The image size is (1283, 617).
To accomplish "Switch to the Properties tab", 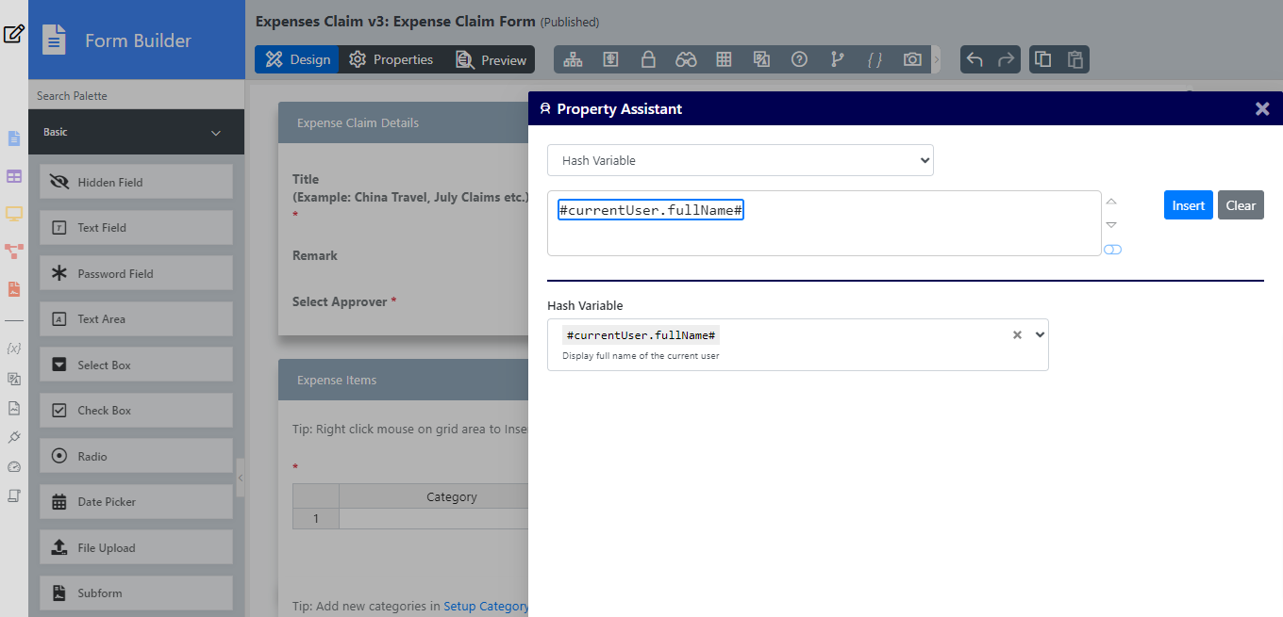I will pos(391,59).
